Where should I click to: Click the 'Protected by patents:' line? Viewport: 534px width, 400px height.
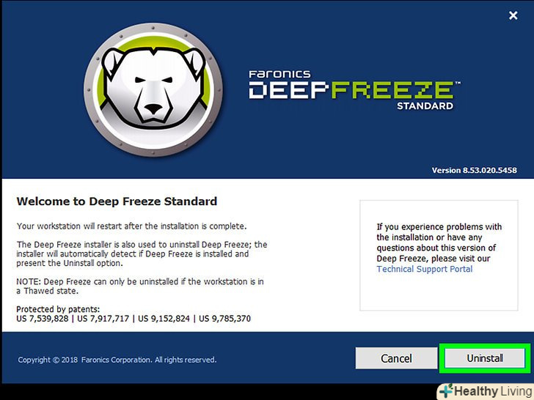coord(58,309)
